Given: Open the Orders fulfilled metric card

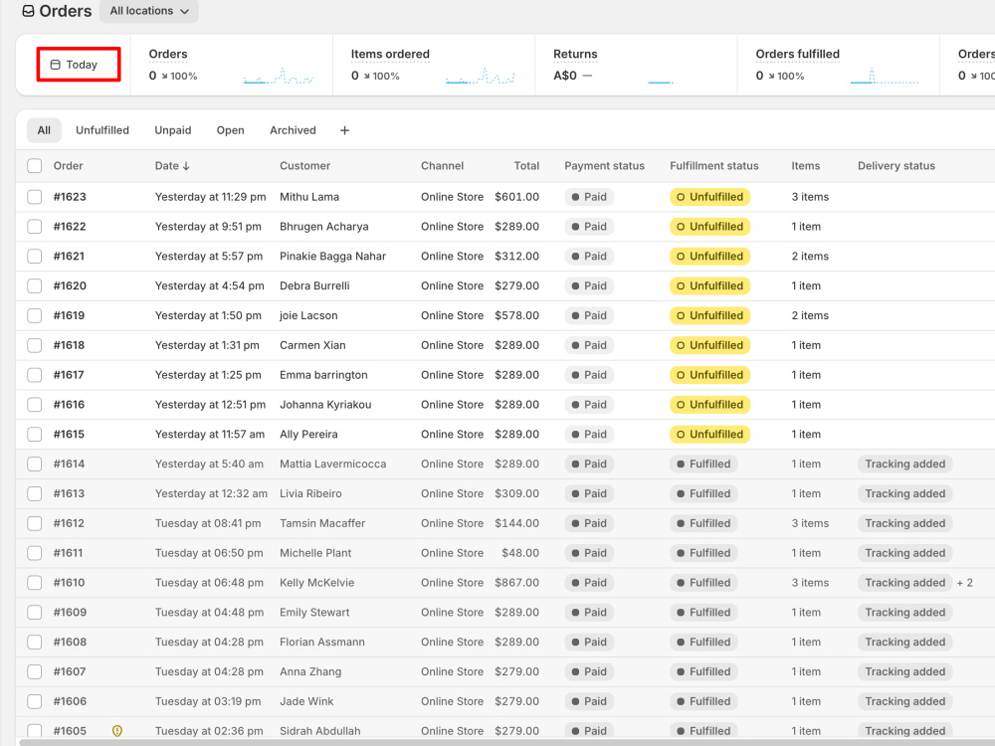Looking at the screenshot, I should 838,65.
